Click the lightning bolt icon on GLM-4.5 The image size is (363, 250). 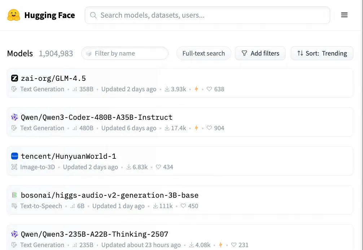click(x=196, y=89)
